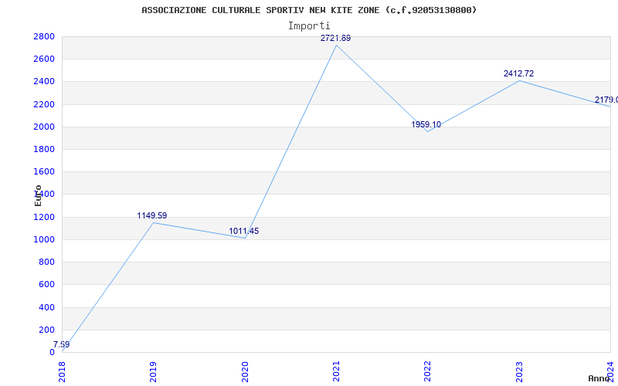618x386 pixels.
Task: Click the 1011.45 data label
Action: (x=244, y=231)
